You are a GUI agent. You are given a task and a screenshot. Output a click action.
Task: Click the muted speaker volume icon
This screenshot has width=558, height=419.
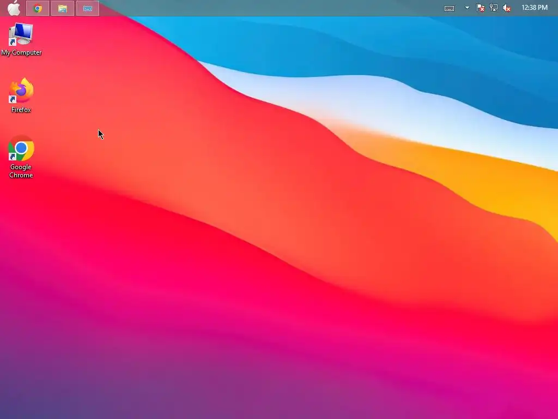click(507, 8)
